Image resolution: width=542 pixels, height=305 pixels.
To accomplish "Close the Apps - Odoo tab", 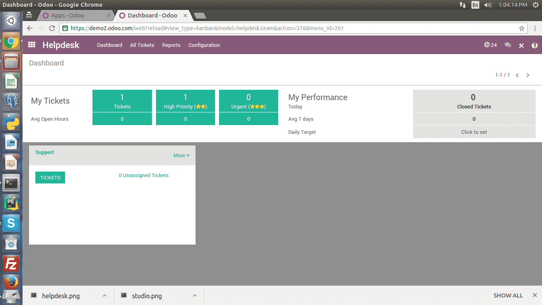I will pos(109,15).
